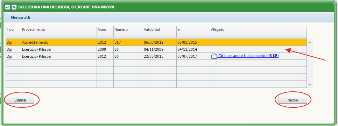
Task: Click date 04/11/2014 cell
Action: (193, 49)
